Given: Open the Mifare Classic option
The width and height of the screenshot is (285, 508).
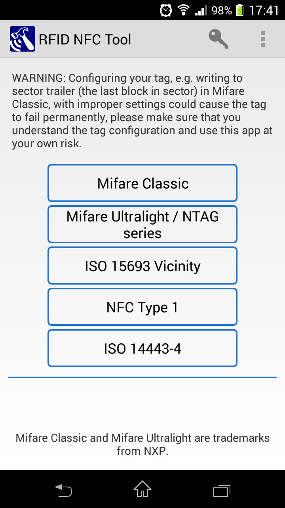Looking at the screenshot, I should (142, 183).
